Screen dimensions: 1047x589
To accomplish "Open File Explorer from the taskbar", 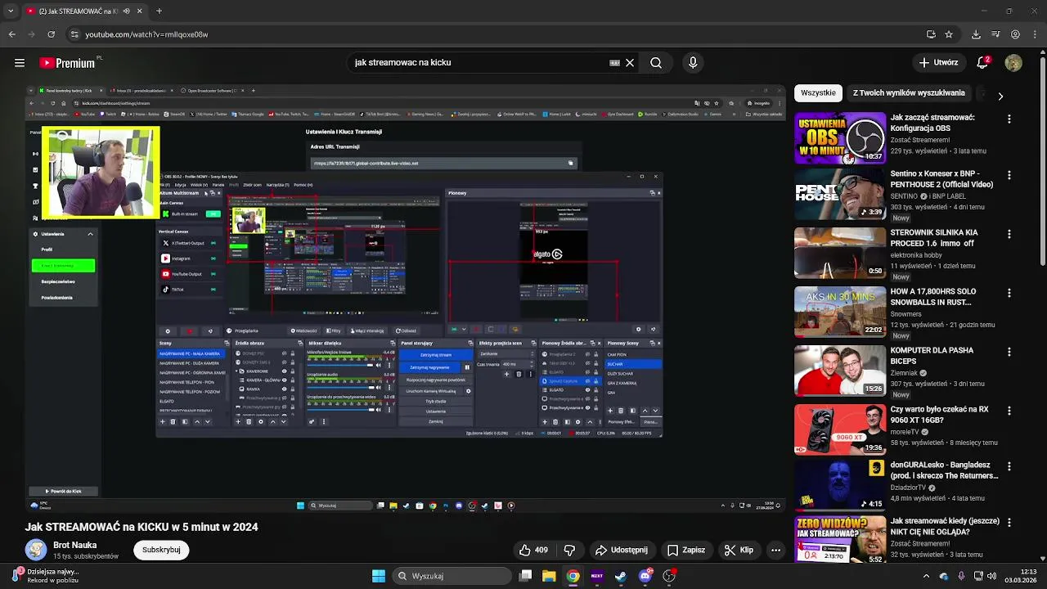I will tap(549, 576).
